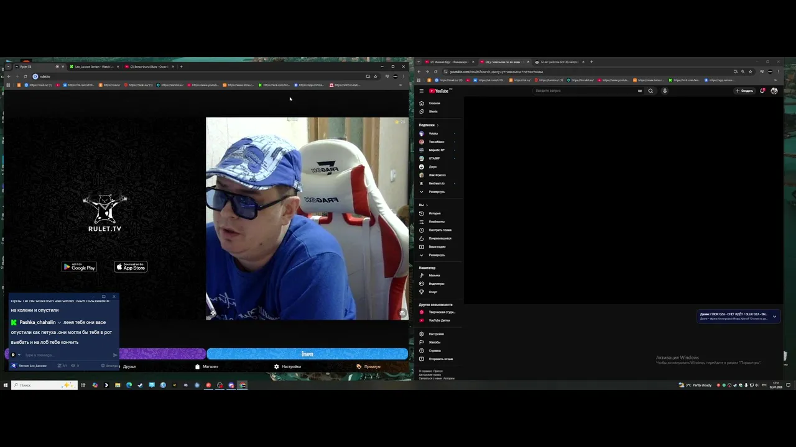Click the purple button on Rulet.tv
796x447 pixels.
[162, 354]
